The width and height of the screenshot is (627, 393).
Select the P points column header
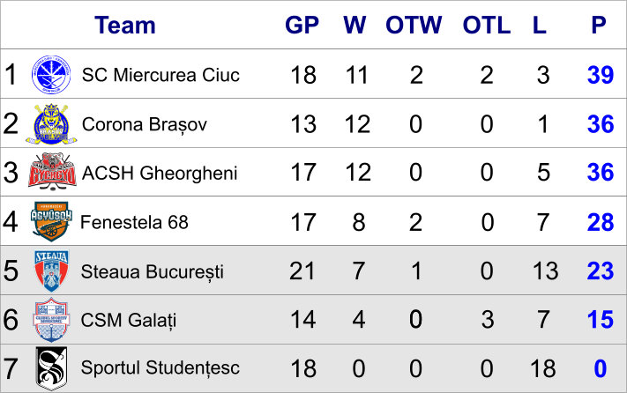point(599,26)
